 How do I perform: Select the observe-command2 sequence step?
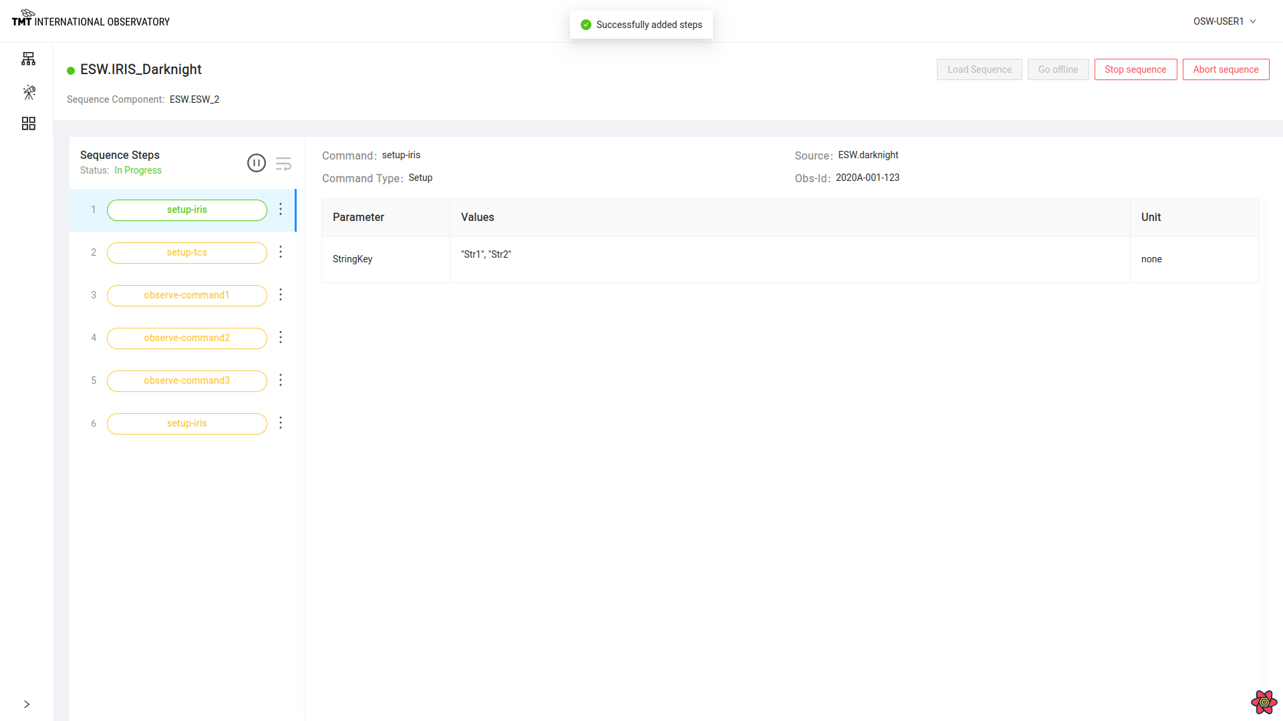[x=187, y=338]
